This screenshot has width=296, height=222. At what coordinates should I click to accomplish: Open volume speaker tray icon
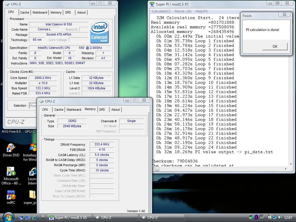[x=280, y=217]
